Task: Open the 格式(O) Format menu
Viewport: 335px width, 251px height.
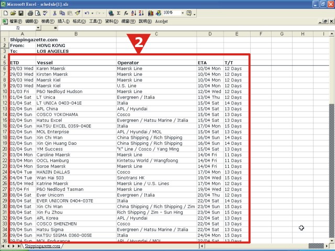Action: [x=79, y=21]
